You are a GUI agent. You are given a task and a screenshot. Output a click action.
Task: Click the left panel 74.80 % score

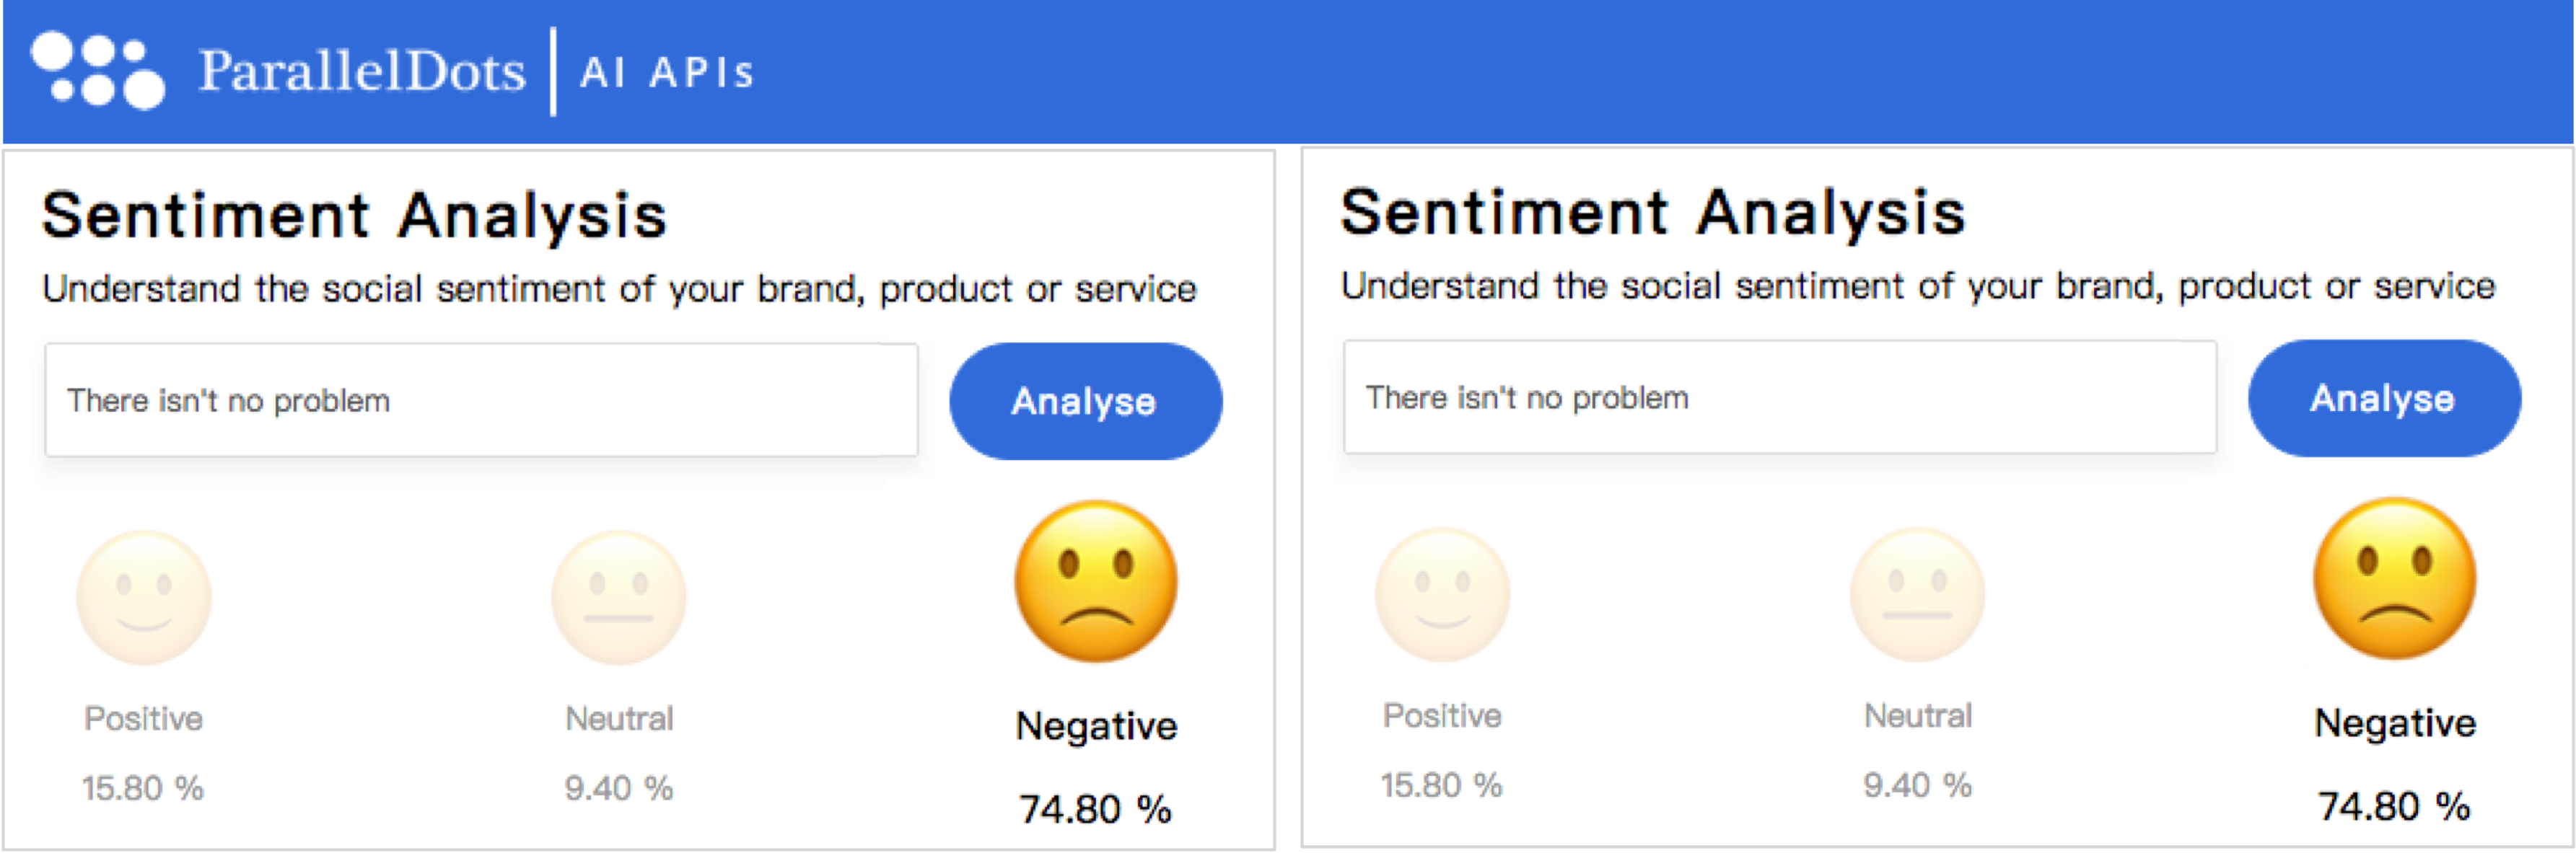point(1095,809)
